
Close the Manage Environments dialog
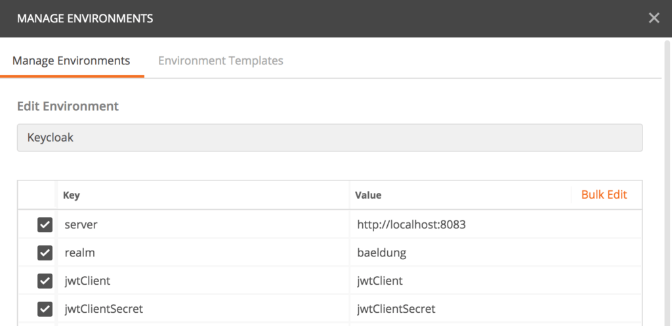point(654,18)
